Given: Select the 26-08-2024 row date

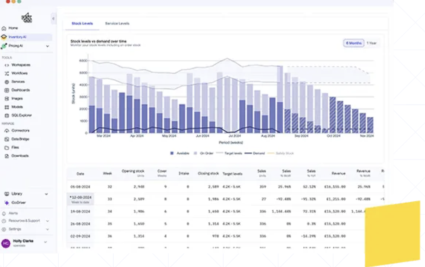Looking at the screenshot, I should [80, 224].
